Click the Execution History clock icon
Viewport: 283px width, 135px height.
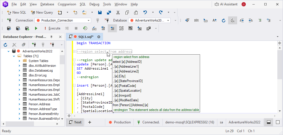(85, 28)
